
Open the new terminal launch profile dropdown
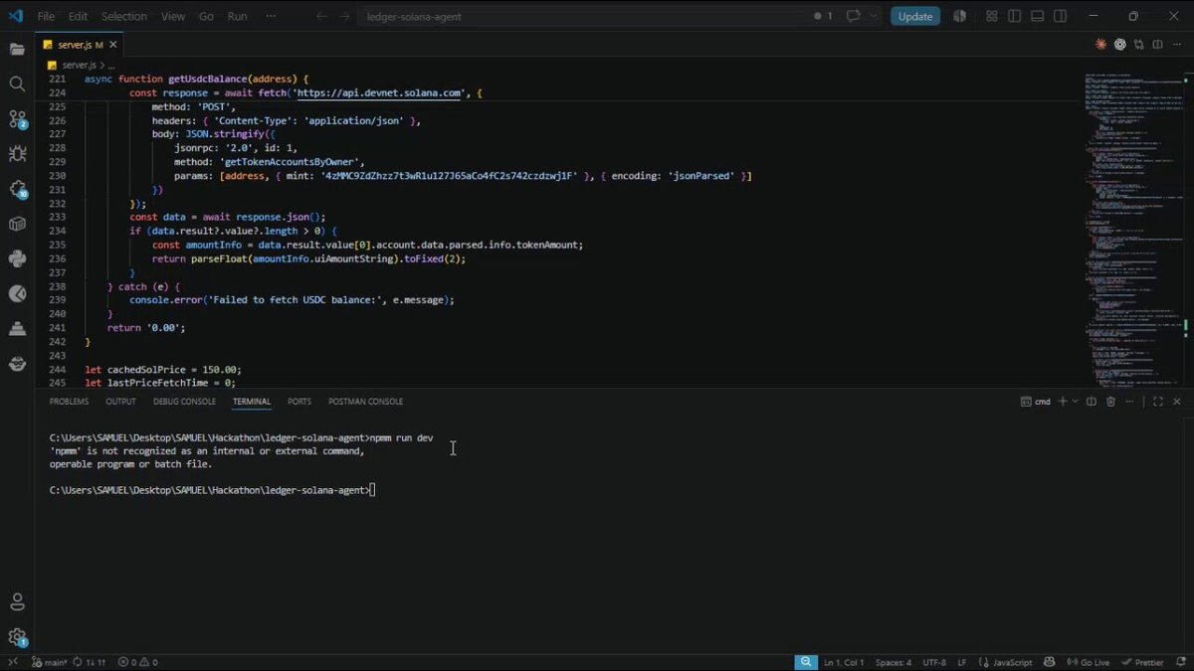pos(1075,402)
